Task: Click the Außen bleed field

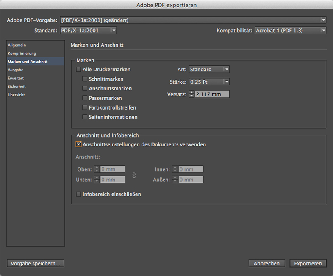Action: click(191, 180)
